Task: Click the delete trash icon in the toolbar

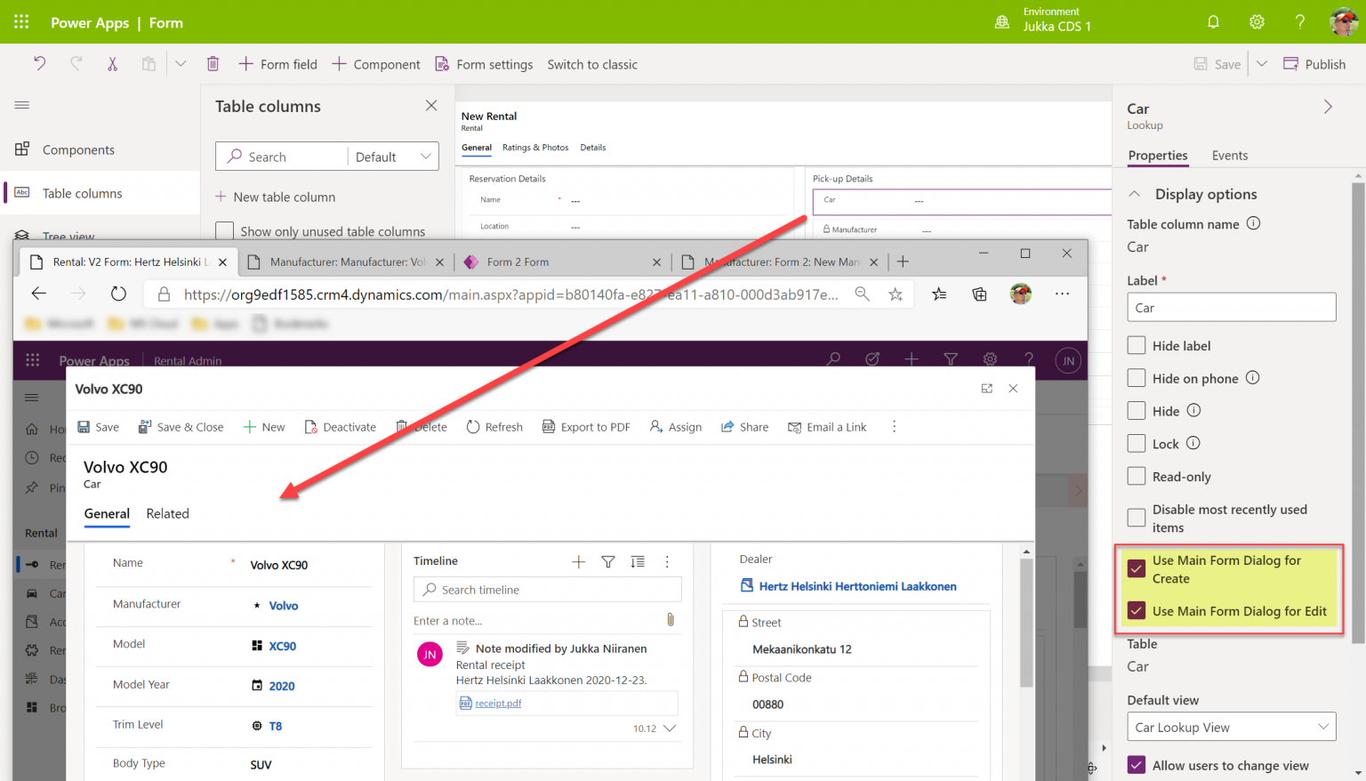Action: (x=213, y=64)
